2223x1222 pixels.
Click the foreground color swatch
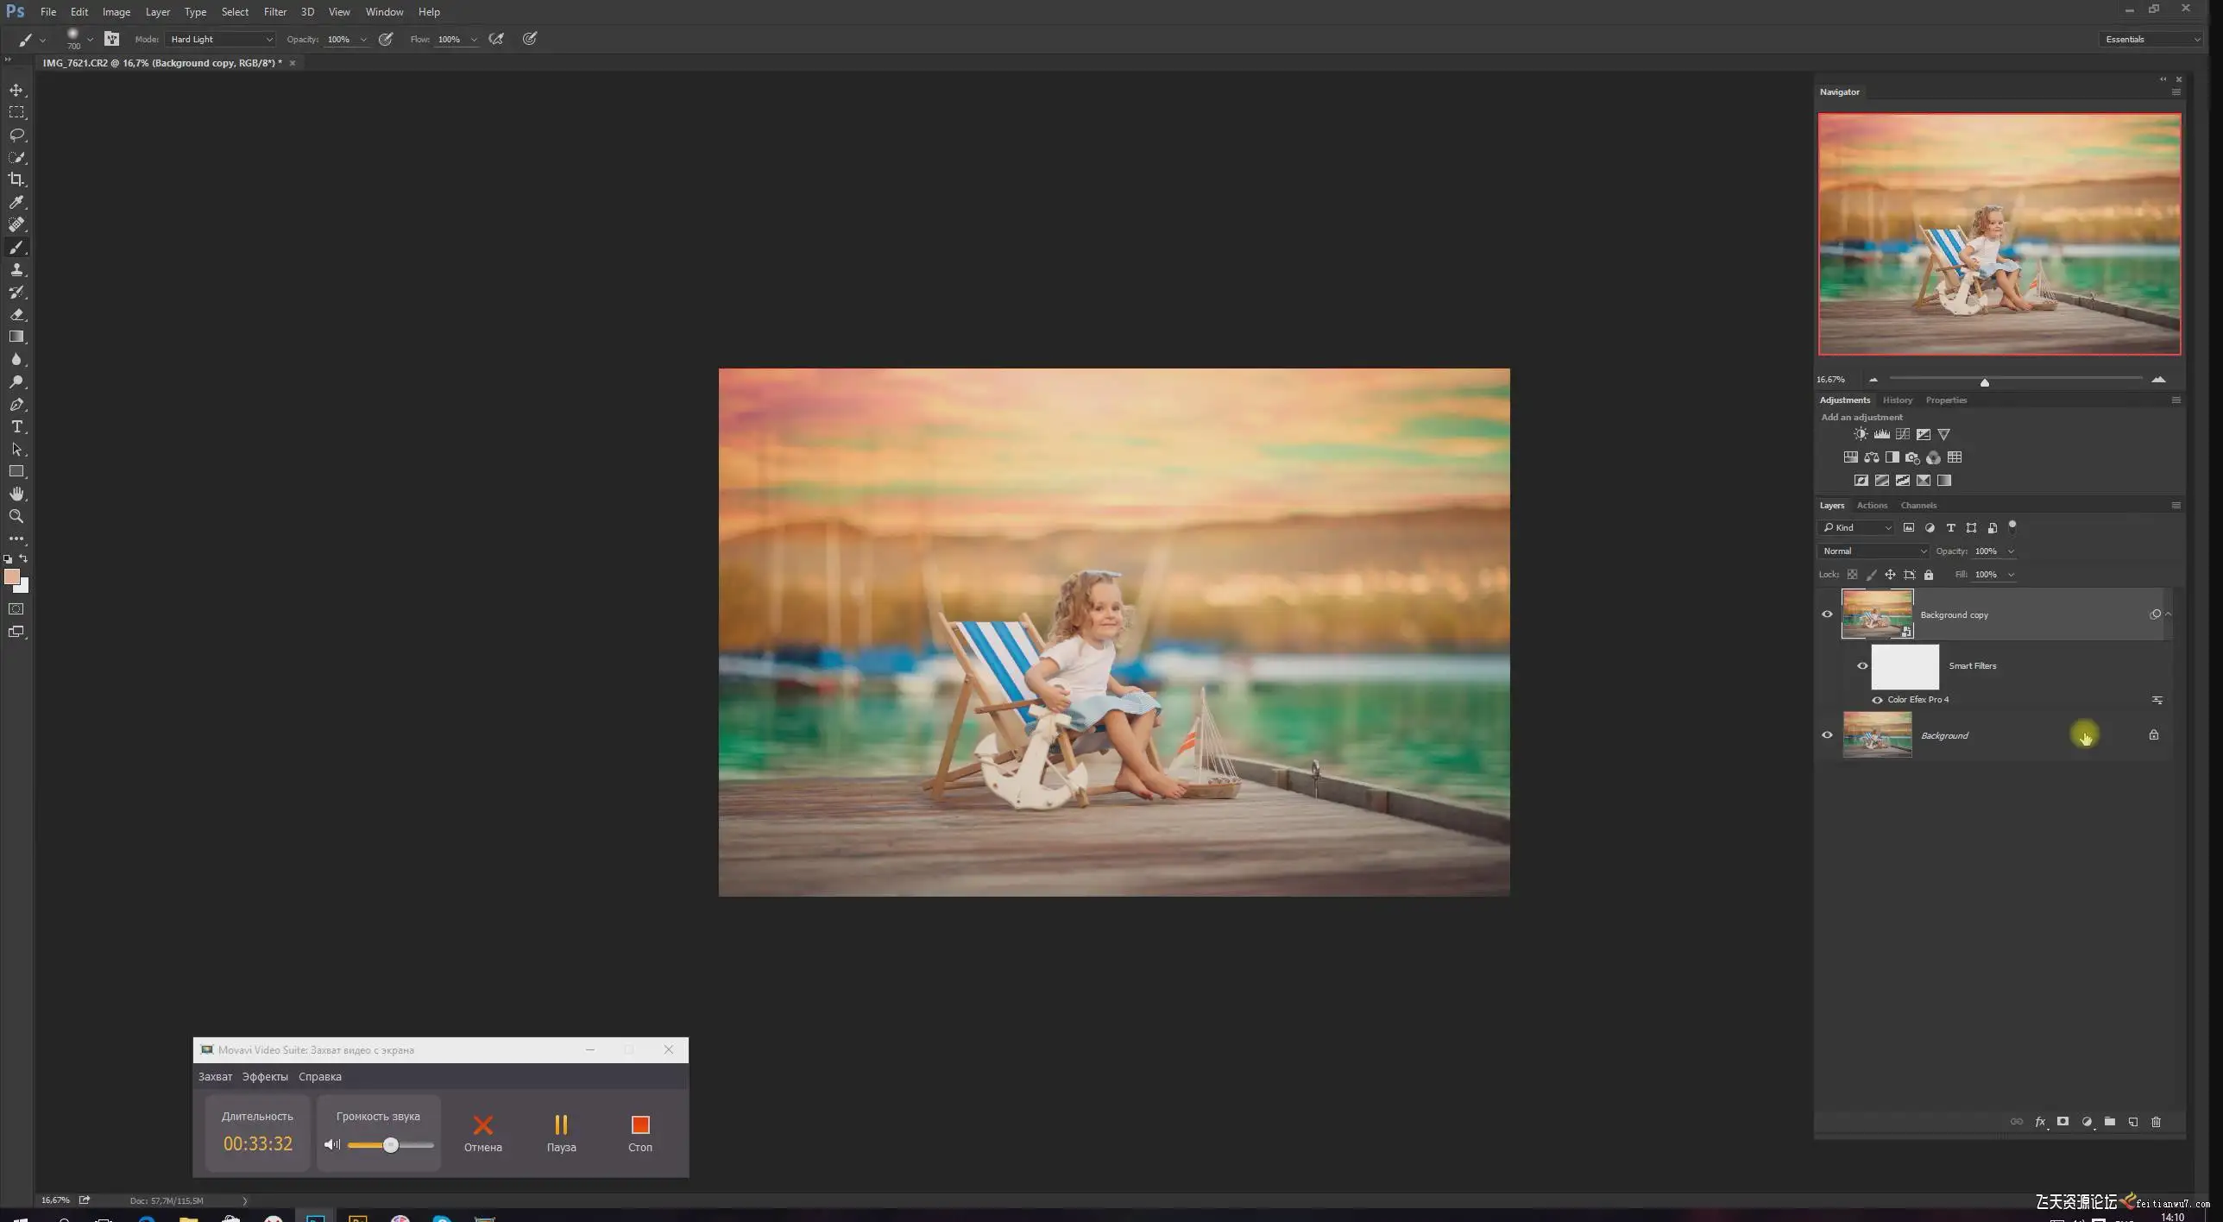coord(11,576)
